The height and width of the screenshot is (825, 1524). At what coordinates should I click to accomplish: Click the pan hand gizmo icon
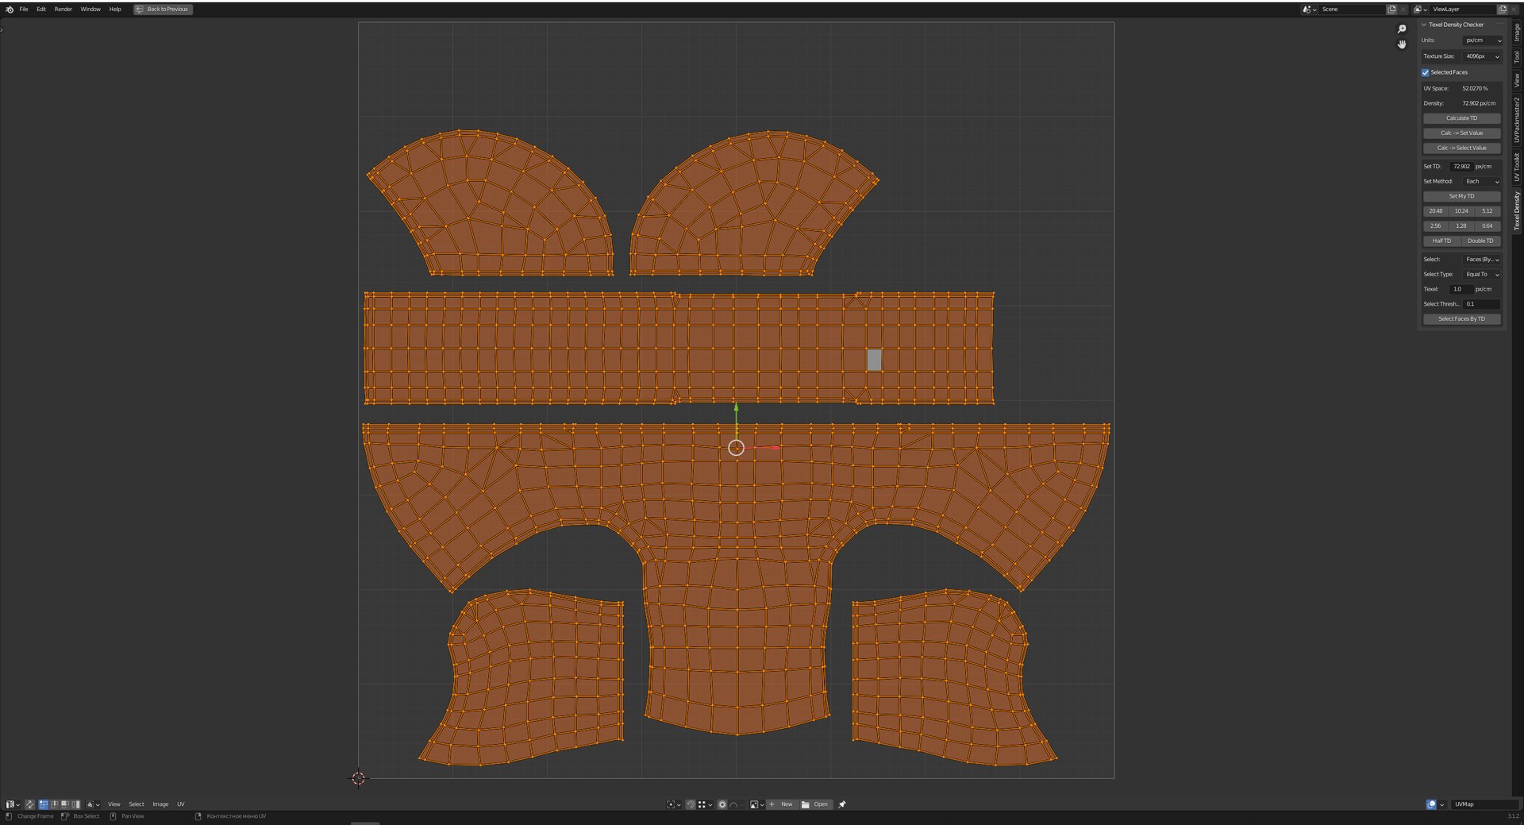tap(1402, 44)
